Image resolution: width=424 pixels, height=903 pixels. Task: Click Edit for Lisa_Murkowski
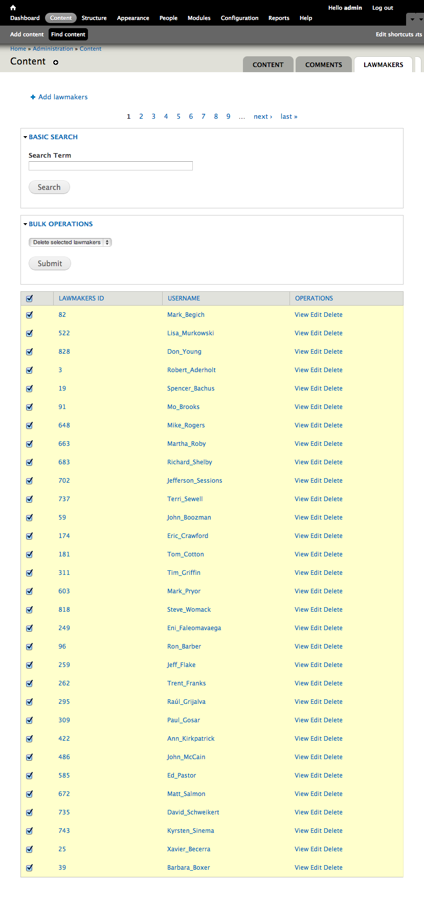point(316,333)
